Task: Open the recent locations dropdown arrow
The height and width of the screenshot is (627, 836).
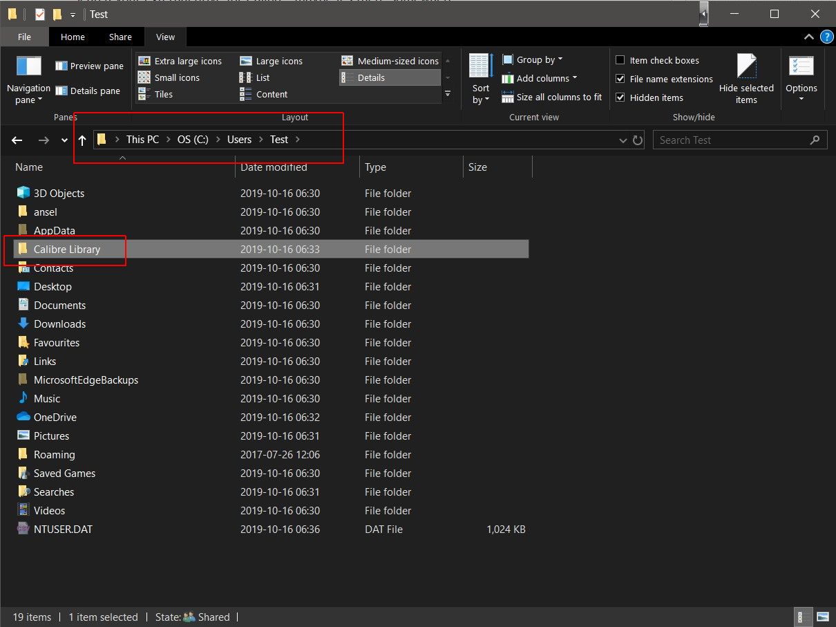Action: click(x=65, y=140)
